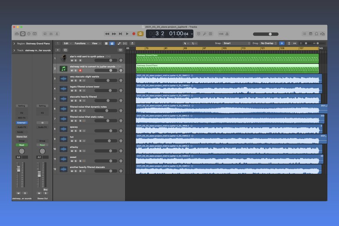Image resolution: width=339 pixels, height=226 pixels.
Task: Click the Rewind transport button
Action: point(107,34)
